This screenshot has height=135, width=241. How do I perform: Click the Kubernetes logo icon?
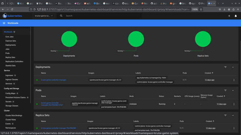[5, 16]
